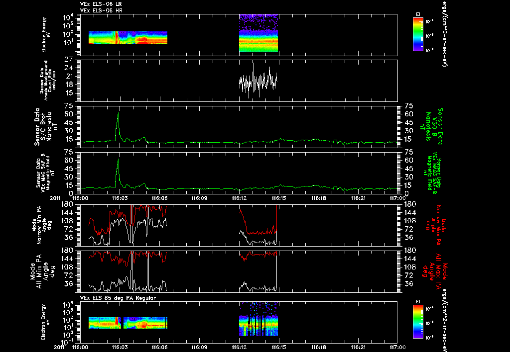510x352 pixels.
Task: Click the 'VEx ELS 85 deg PA Regular' title
Action: [118, 298]
